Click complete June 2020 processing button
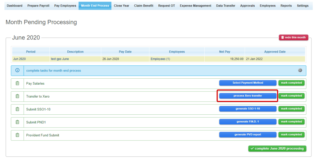Viewport: 318px width, 162px height. click(x=277, y=149)
